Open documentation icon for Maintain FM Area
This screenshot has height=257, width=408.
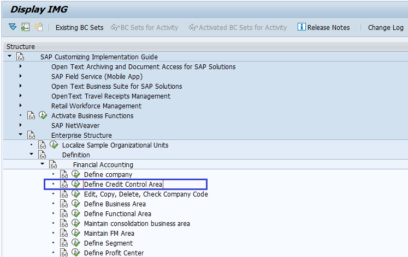point(64,233)
